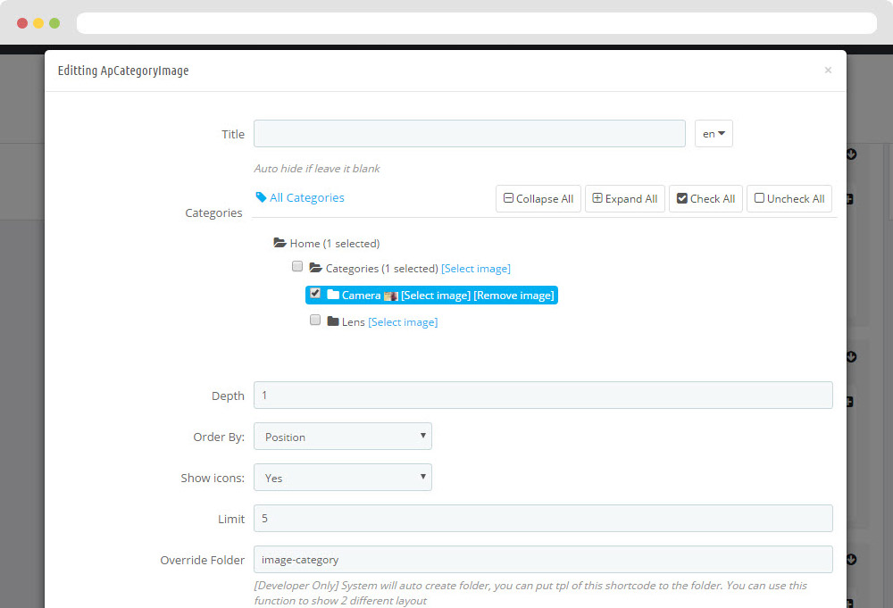Tick the Lens category checkbox
The image size is (893, 608).
(x=315, y=320)
